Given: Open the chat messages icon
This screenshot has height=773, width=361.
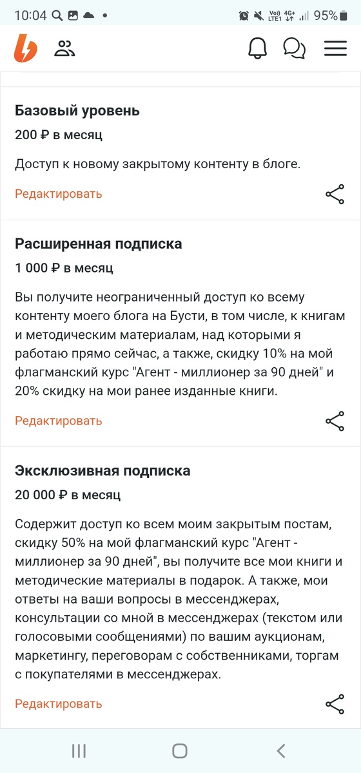Looking at the screenshot, I should click(x=295, y=48).
